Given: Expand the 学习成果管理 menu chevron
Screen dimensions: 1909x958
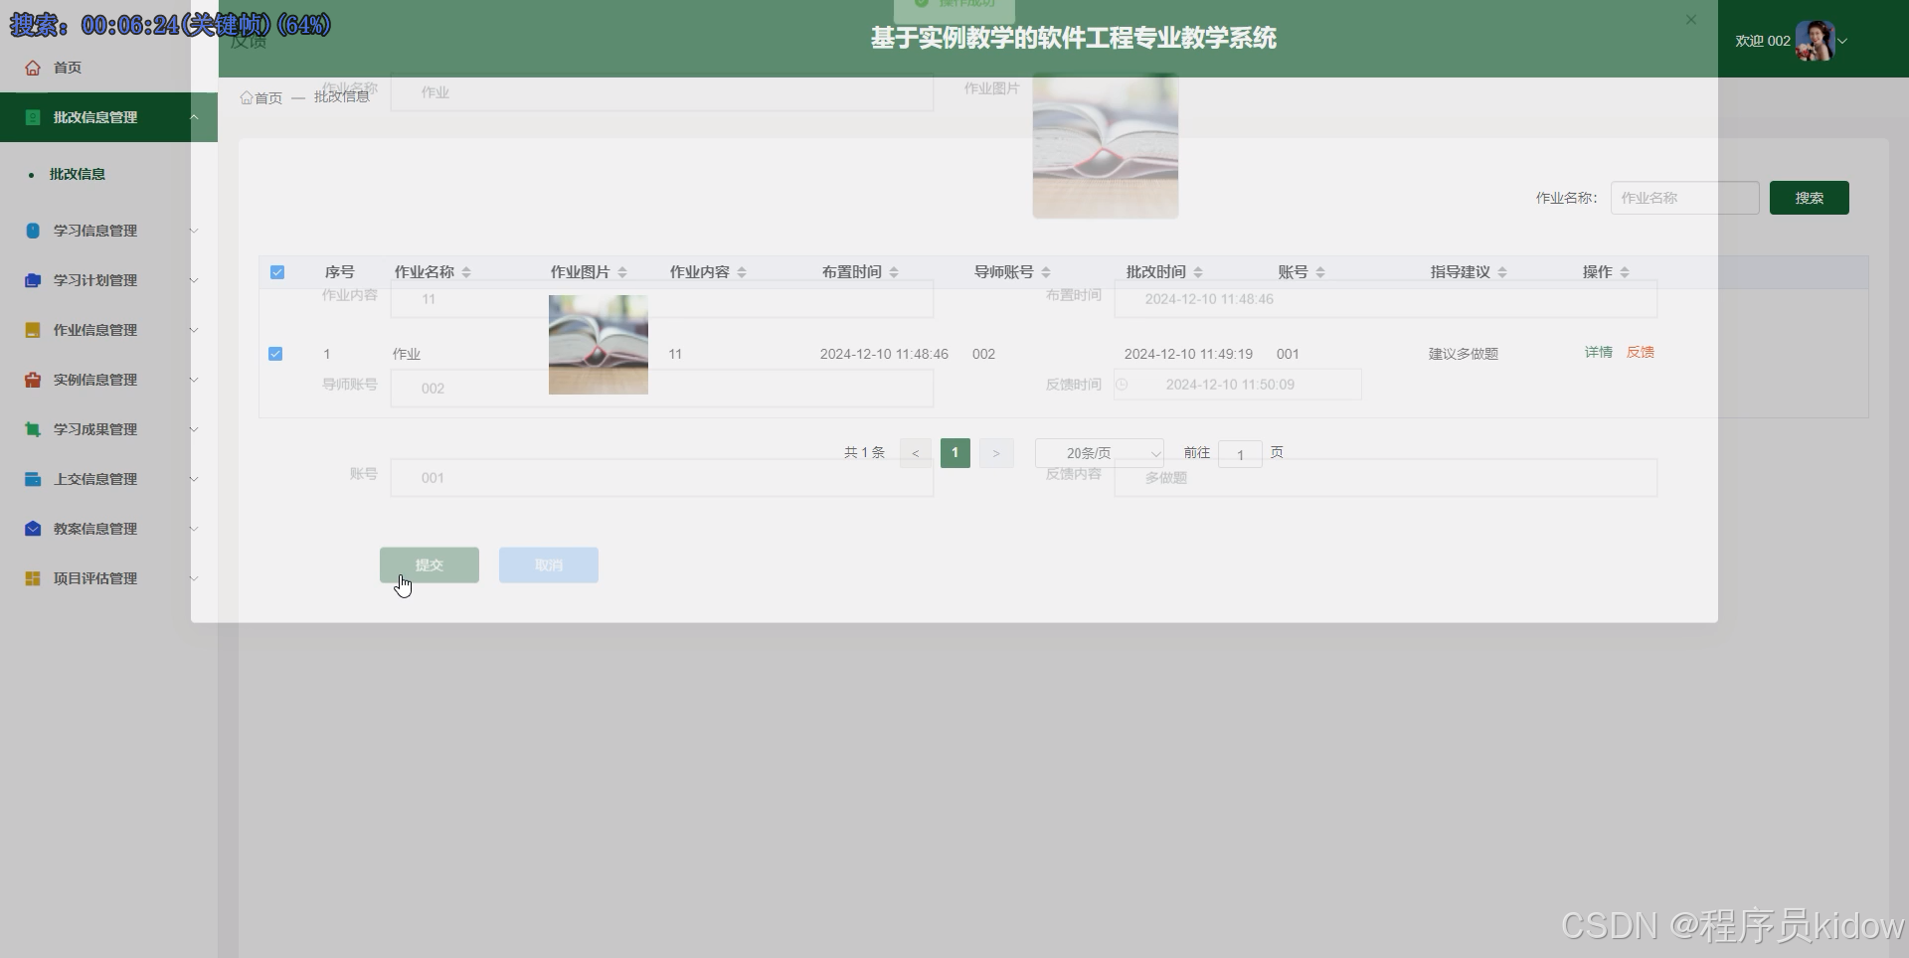Looking at the screenshot, I should (194, 429).
